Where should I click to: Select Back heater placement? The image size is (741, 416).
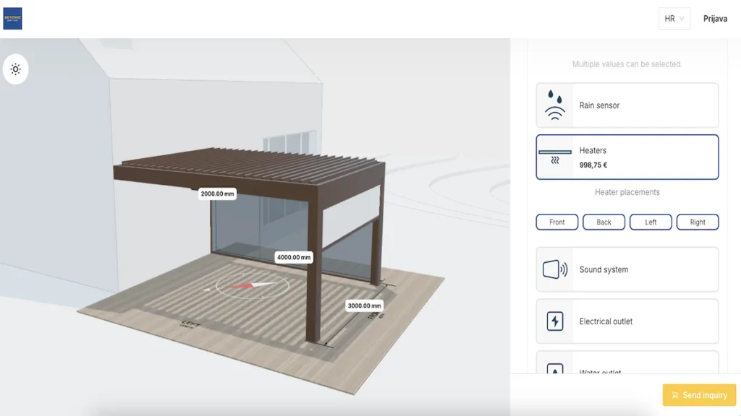[x=604, y=222]
